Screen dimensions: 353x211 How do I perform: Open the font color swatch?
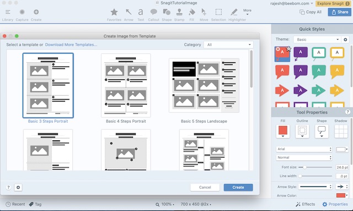[342, 149]
